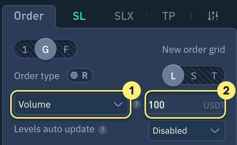Select the G grid order mode
The image size is (237, 145).
click(x=45, y=49)
